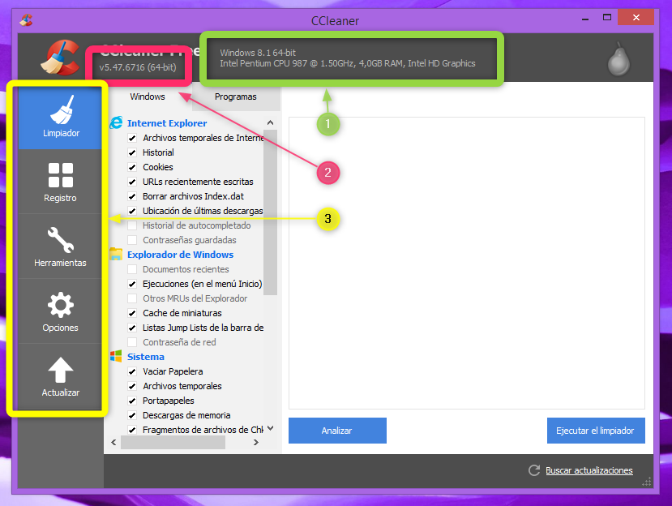
Task: Click Ejecutar el limpiador button
Action: point(596,431)
